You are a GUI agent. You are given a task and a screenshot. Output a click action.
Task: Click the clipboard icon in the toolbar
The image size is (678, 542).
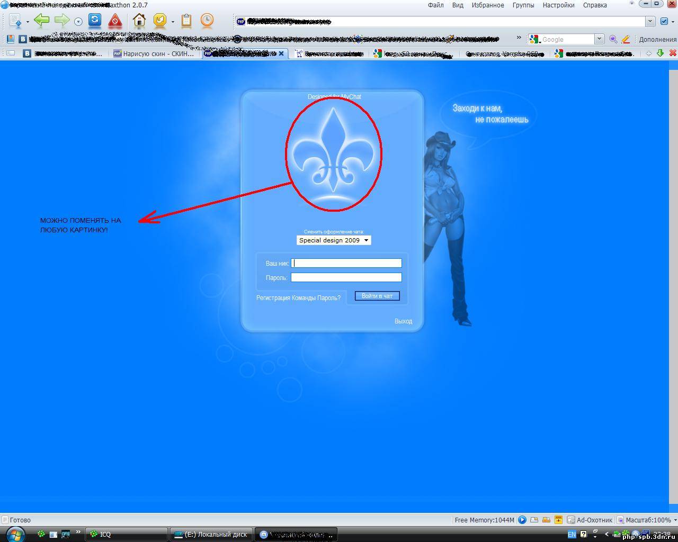coord(186,21)
